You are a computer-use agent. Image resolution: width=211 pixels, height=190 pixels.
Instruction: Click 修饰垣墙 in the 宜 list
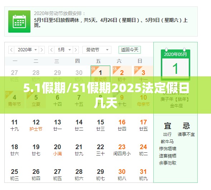[x=168, y=149]
